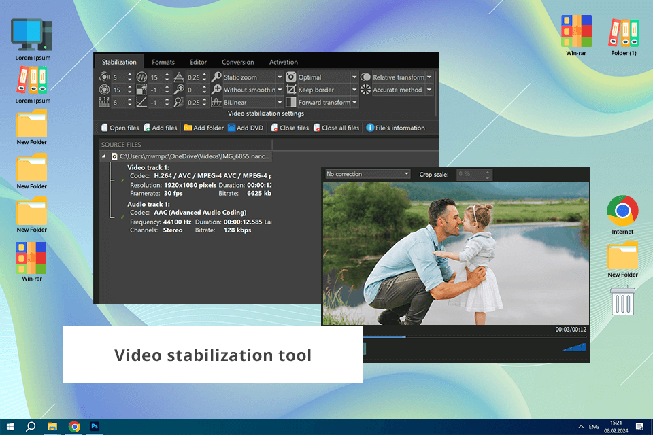
Task: Click the zoom field showing value 0
Action: (x=196, y=90)
